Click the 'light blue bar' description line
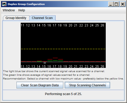This screenshot has height=103, width=127. [x=54, y=71]
